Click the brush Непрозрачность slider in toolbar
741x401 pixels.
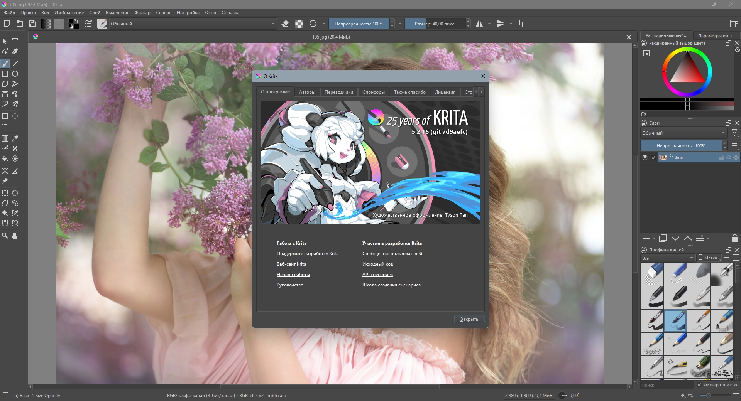point(359,24)
